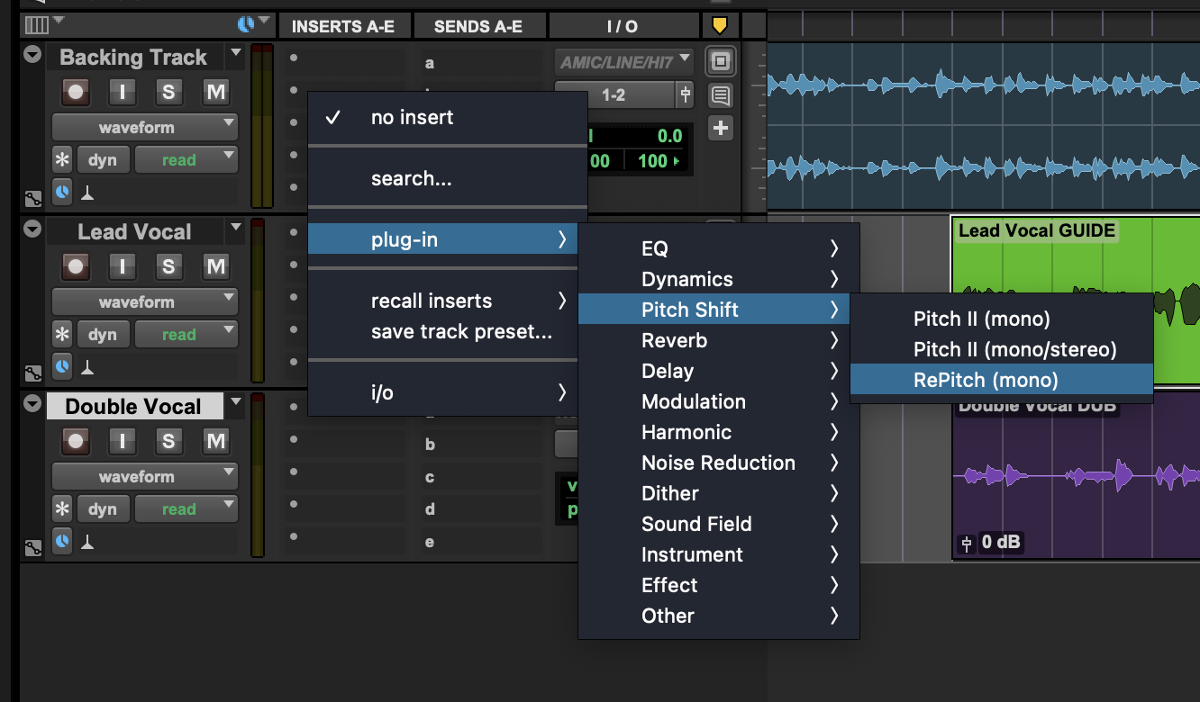Viewport: 1200px width, 702px height.
Task: Click the 1-2 output path button
Action: [x=614, y=94]
